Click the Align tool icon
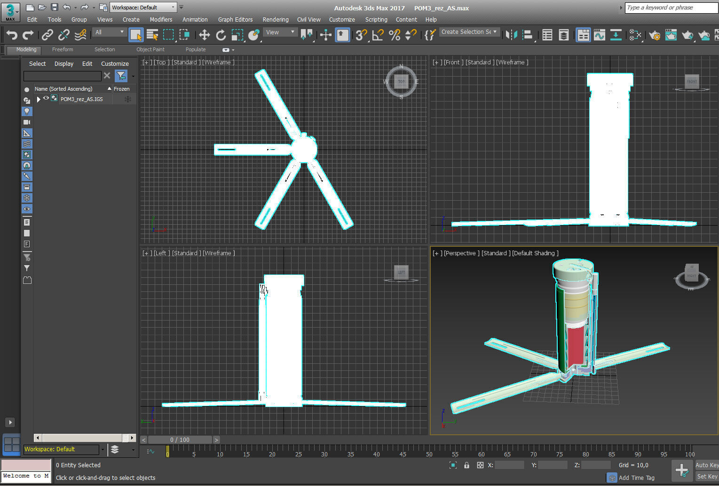The width and height of the screenshot is (719, 486). click(x=528, y=35)
